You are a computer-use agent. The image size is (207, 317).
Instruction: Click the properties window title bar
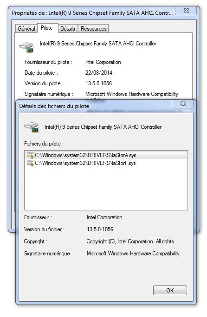(92, 13)
